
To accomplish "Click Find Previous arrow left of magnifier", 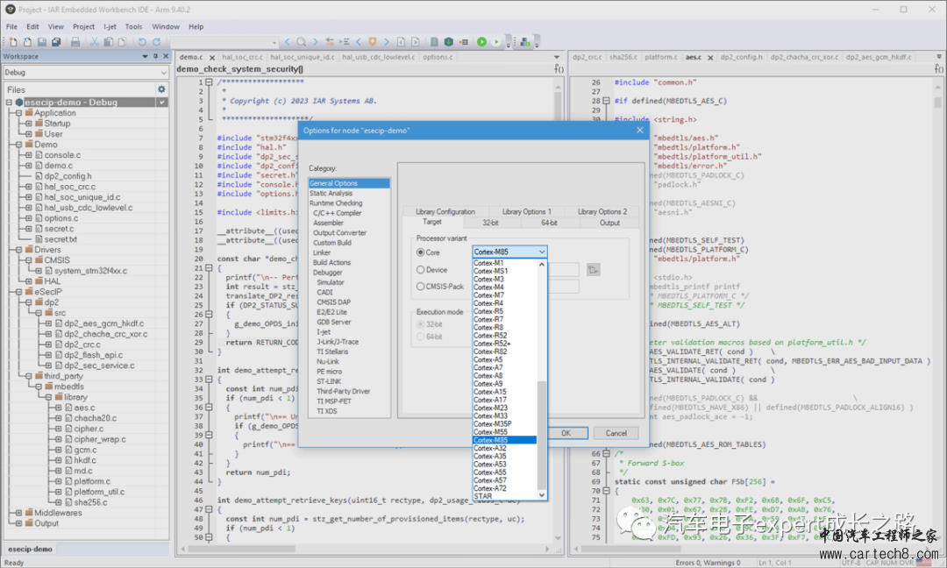I will pyautogui.click(x=288, y=42).
